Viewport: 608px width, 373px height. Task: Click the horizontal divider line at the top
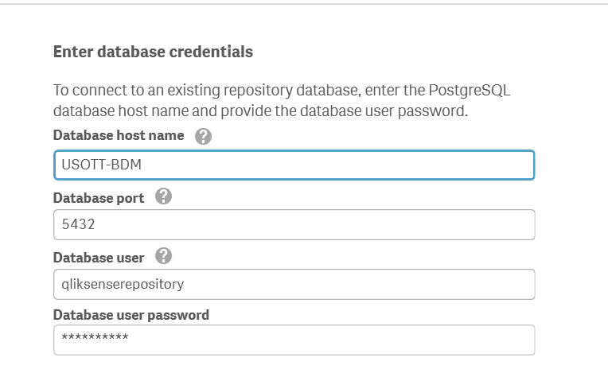click(304, 4)
